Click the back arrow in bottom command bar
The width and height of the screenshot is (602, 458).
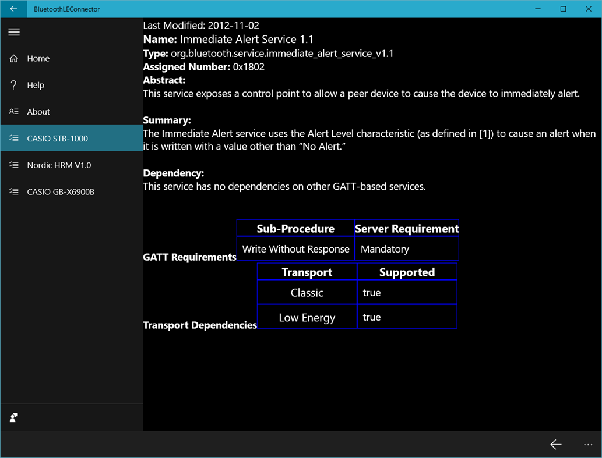click(555, 444)
